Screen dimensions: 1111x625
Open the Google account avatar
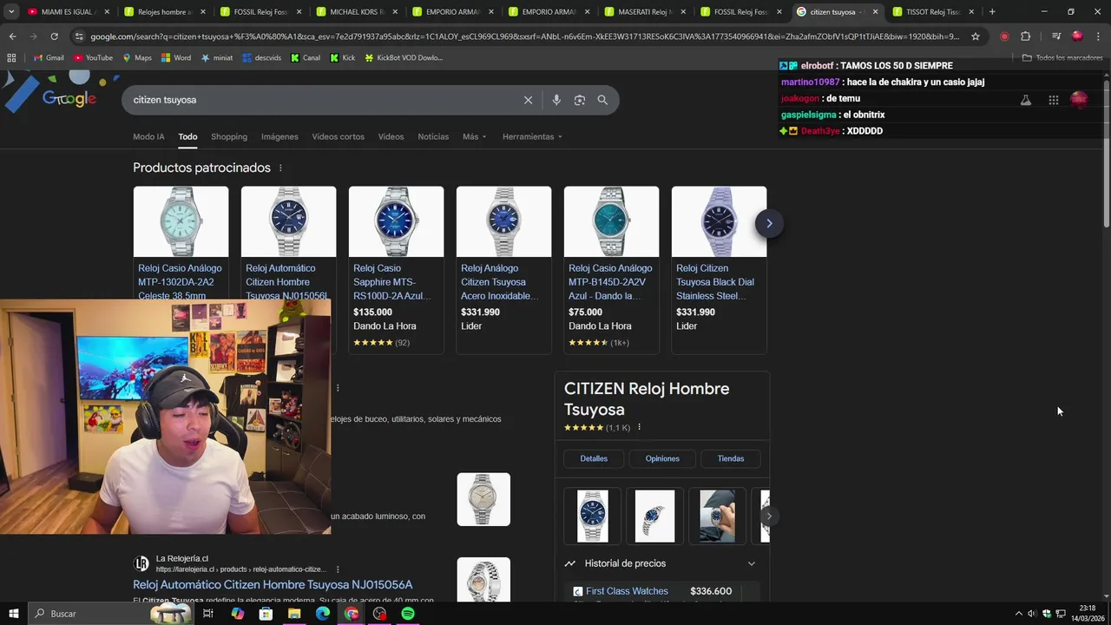[1079, 100]
